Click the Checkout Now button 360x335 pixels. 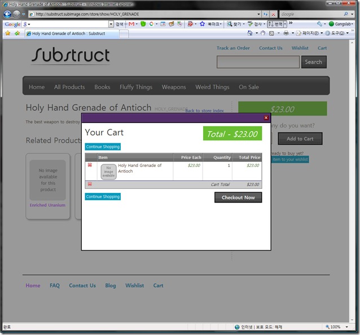(x=238, y=197)
